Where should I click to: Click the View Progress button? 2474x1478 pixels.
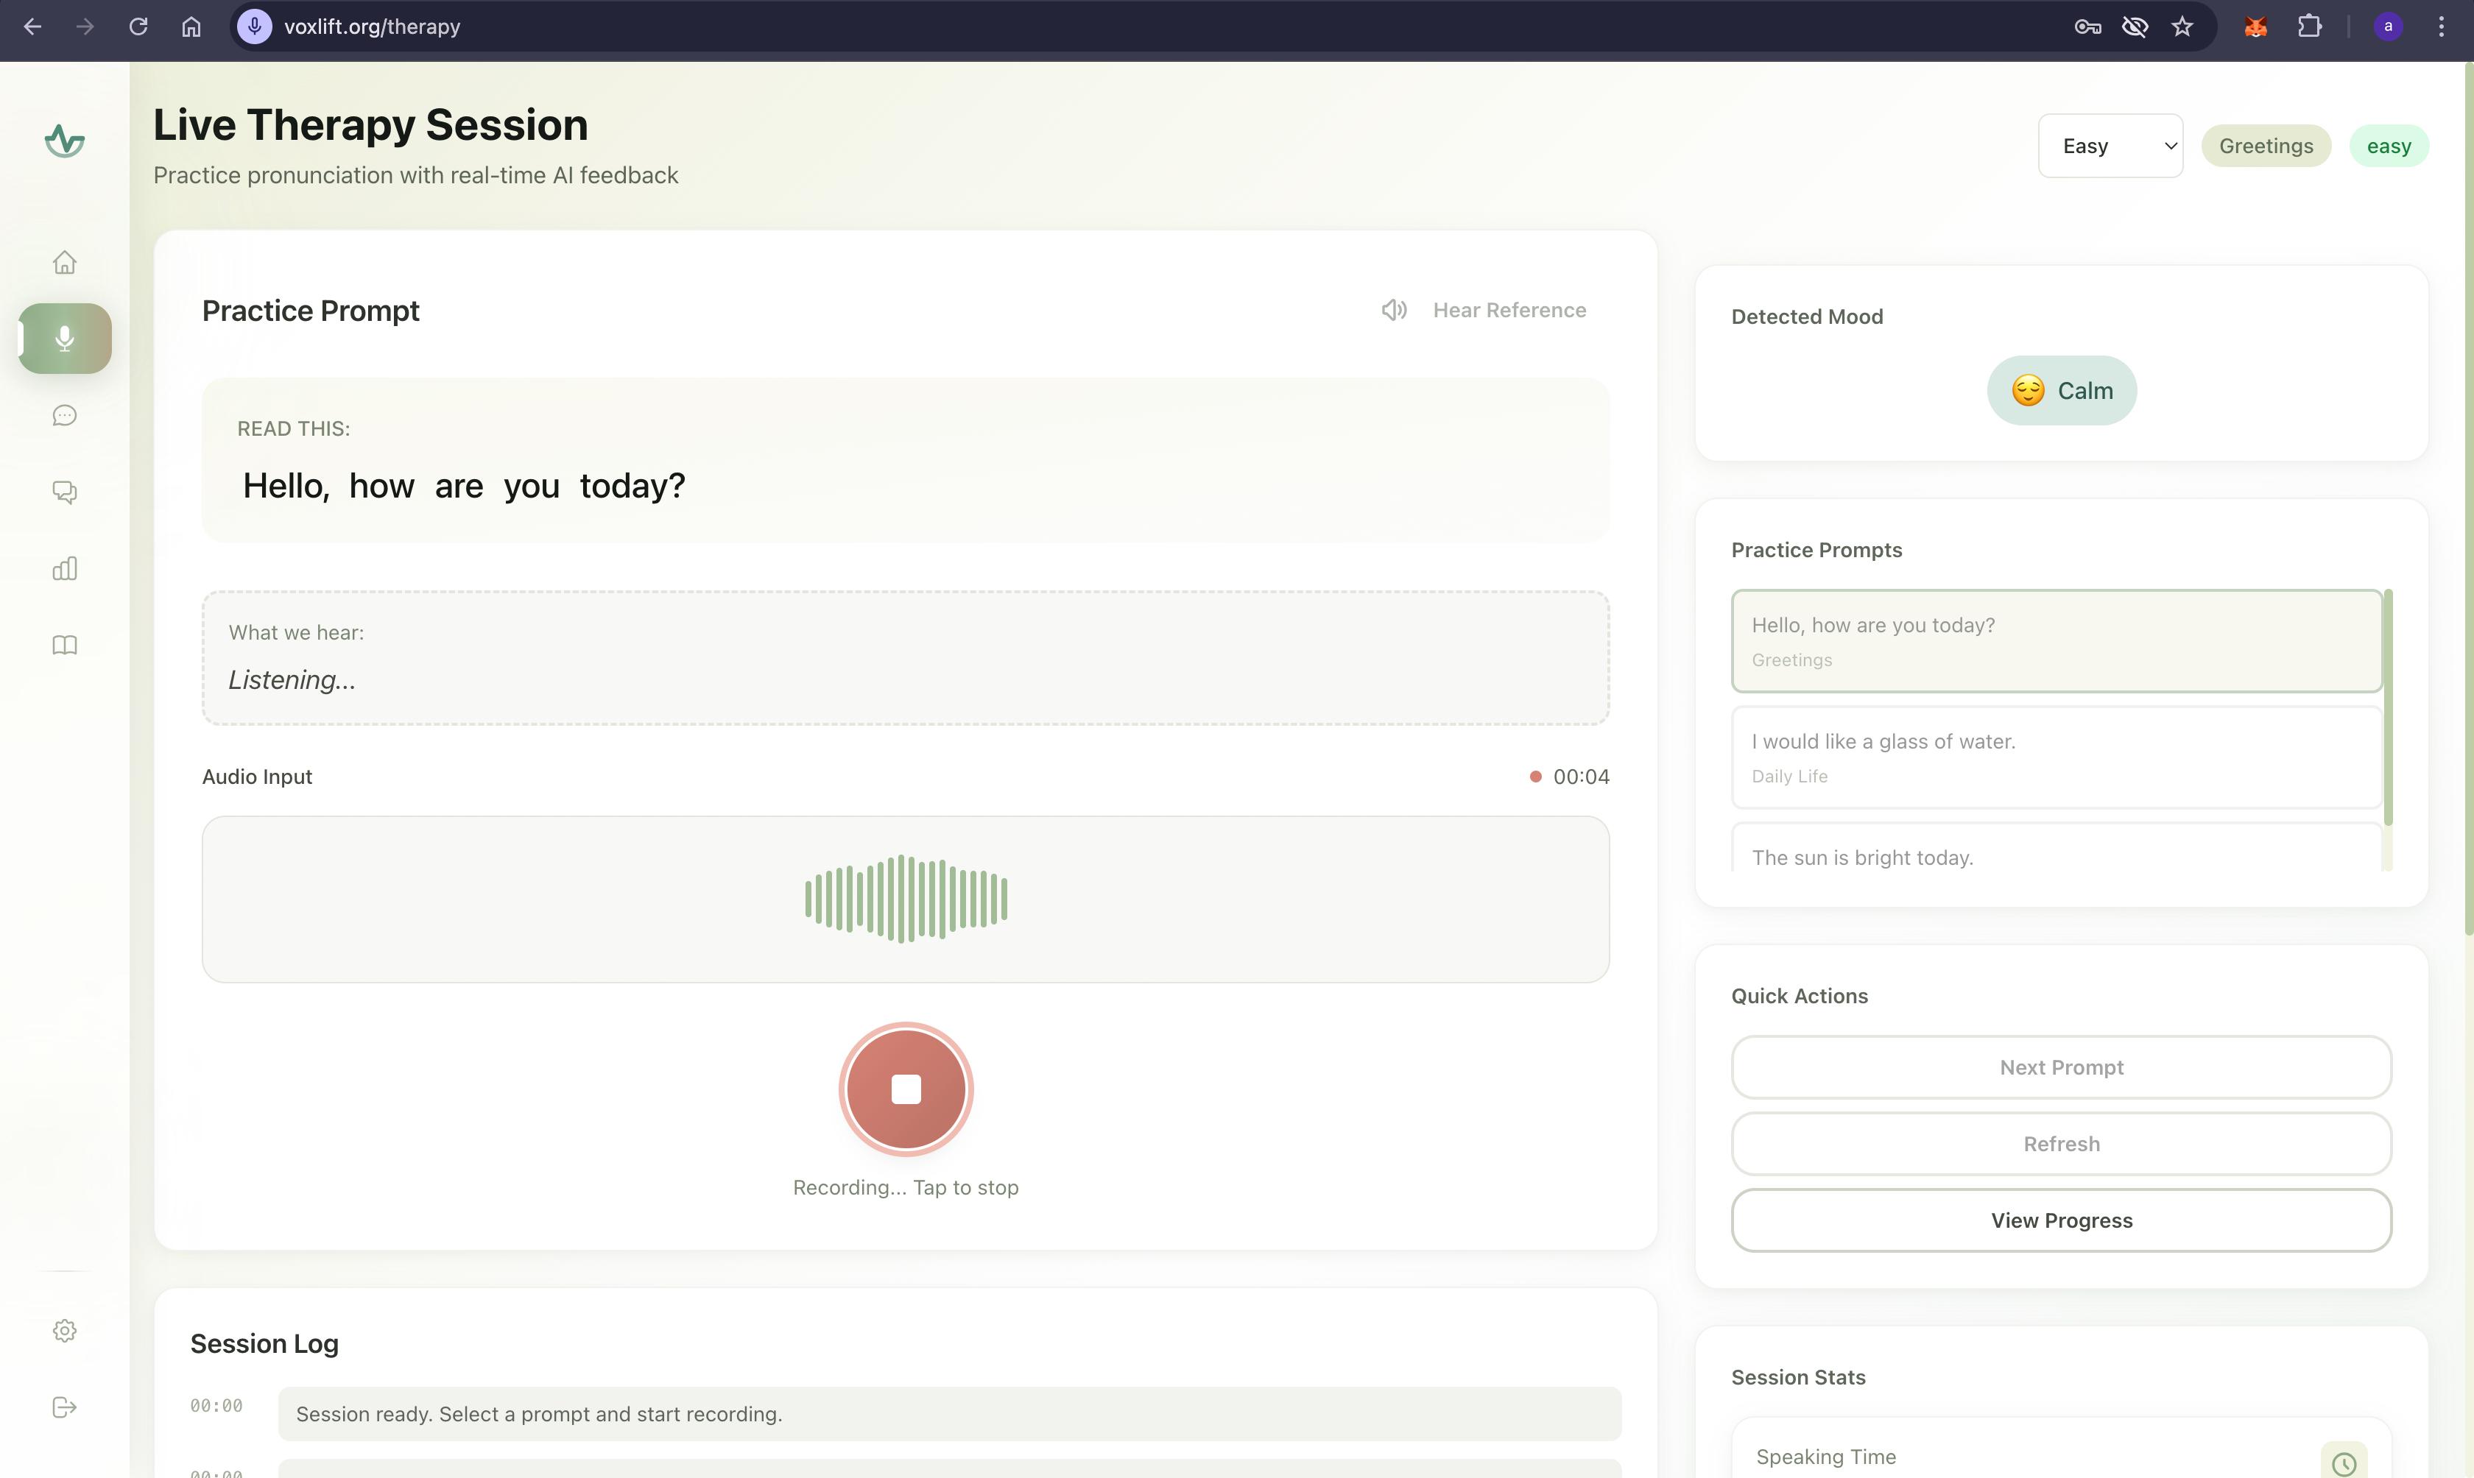coord(2061,1220)
